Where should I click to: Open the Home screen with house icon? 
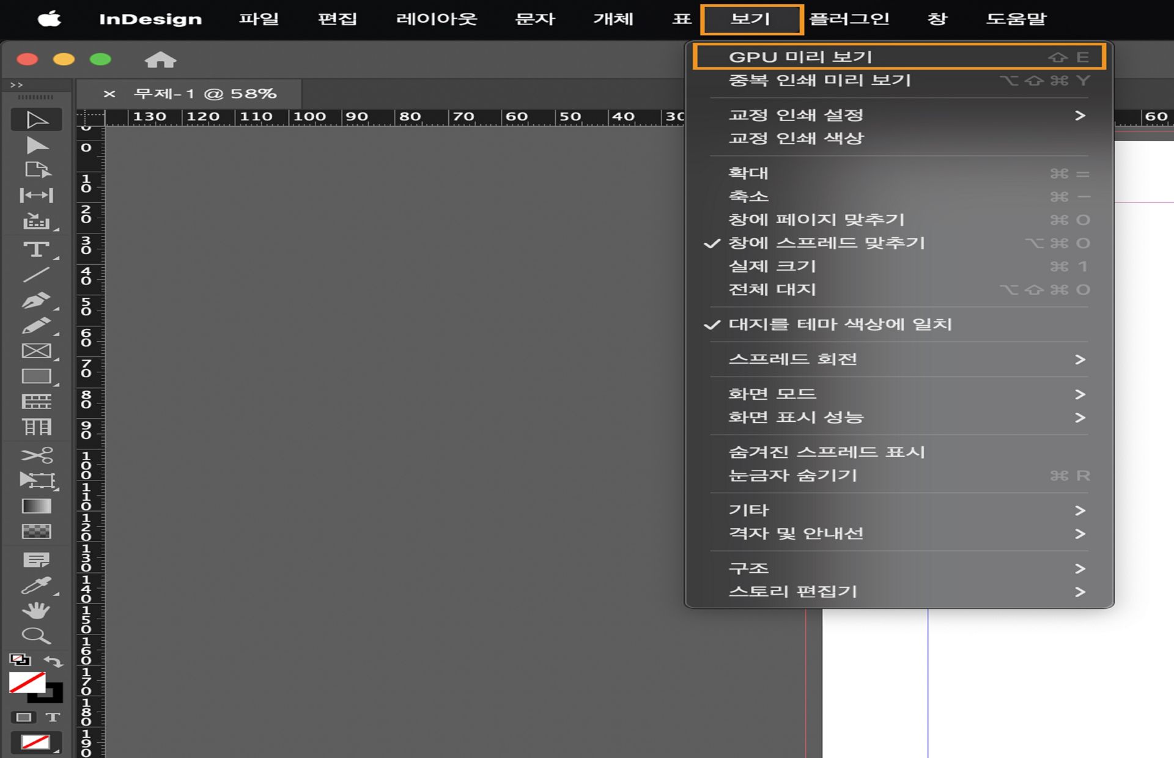[x=160, y=59]
